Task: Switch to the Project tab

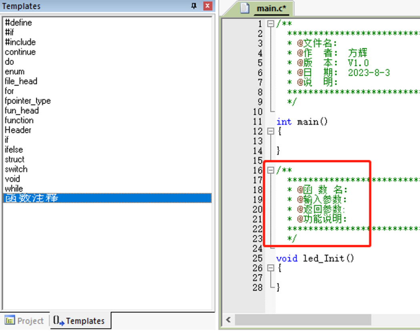Action: point(25,321)
